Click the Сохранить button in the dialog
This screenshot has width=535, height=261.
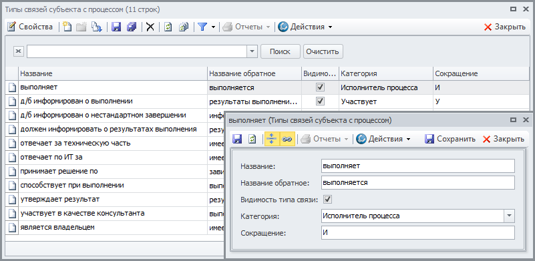point(450,140)
